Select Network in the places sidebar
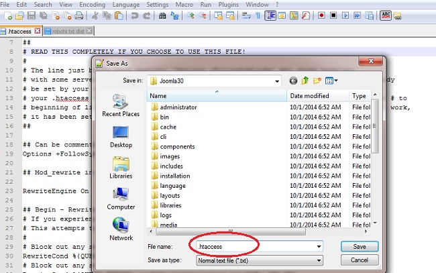This screenshot has height=273, width=436. pos(121,229)
